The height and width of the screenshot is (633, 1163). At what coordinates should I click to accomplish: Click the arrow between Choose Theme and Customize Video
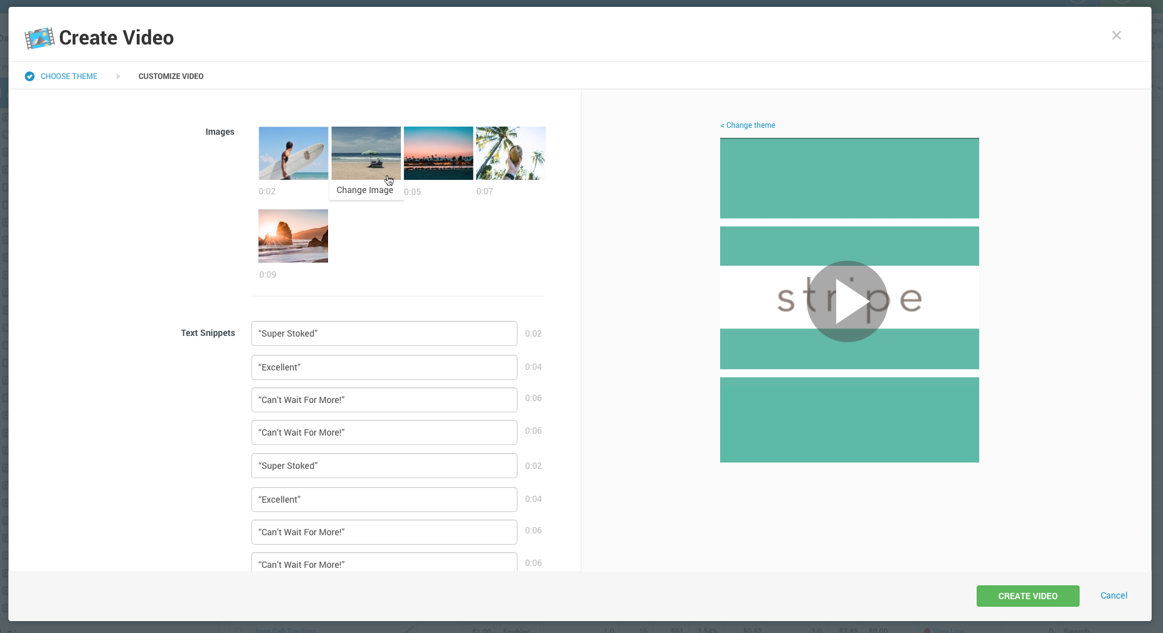(x=119, y=76)
